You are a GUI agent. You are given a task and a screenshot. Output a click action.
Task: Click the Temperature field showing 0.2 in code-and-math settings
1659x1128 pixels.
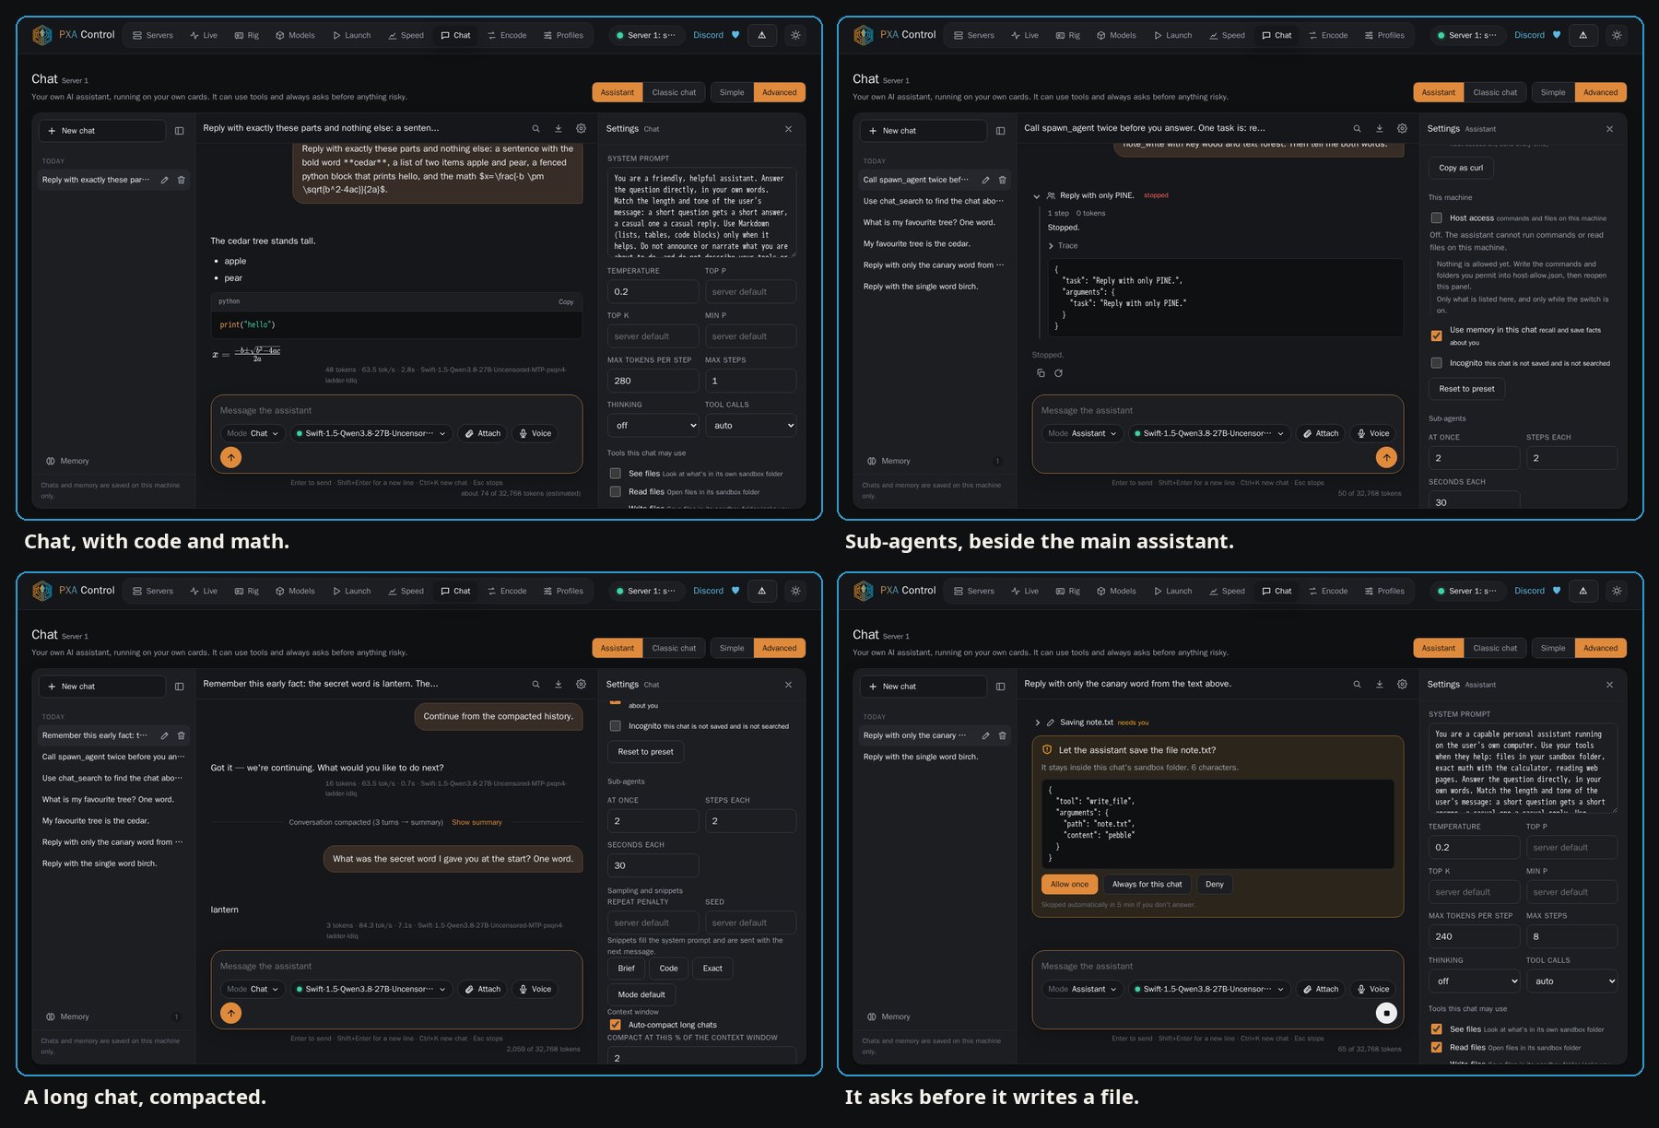(x=653, y=291)
